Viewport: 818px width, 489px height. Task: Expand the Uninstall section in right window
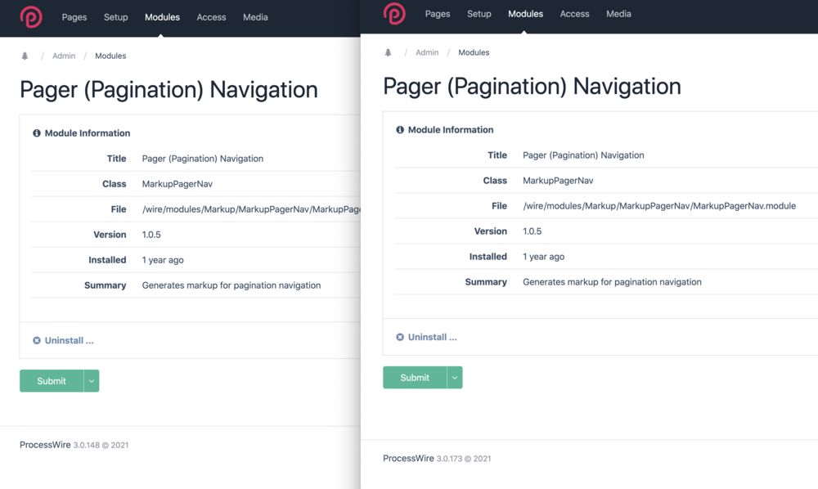[432, 338]
